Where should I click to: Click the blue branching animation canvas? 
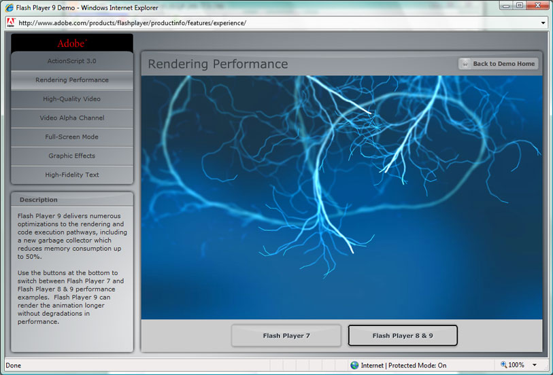[341, 197]
